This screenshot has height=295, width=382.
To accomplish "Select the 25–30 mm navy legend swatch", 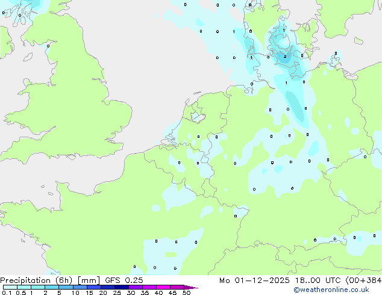I will (121, 287).
